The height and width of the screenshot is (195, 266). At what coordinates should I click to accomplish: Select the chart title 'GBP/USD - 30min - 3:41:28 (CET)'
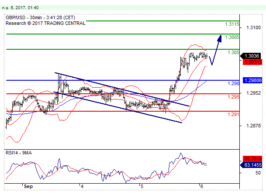pos(40,17)
